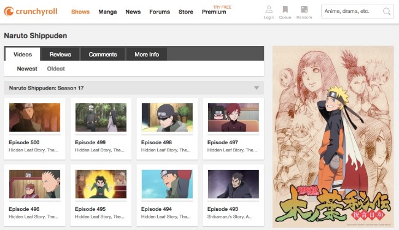399x230 pixels.
Task: Open Episode 498 thumbnail
Action: (167, 117)
